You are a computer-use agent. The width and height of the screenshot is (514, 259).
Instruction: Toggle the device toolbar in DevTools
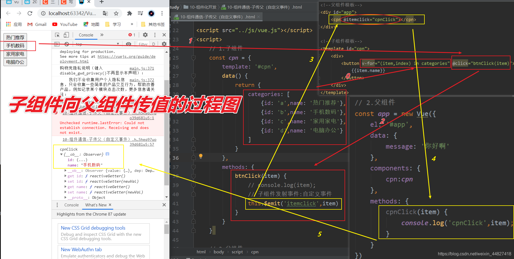point(66,35)
